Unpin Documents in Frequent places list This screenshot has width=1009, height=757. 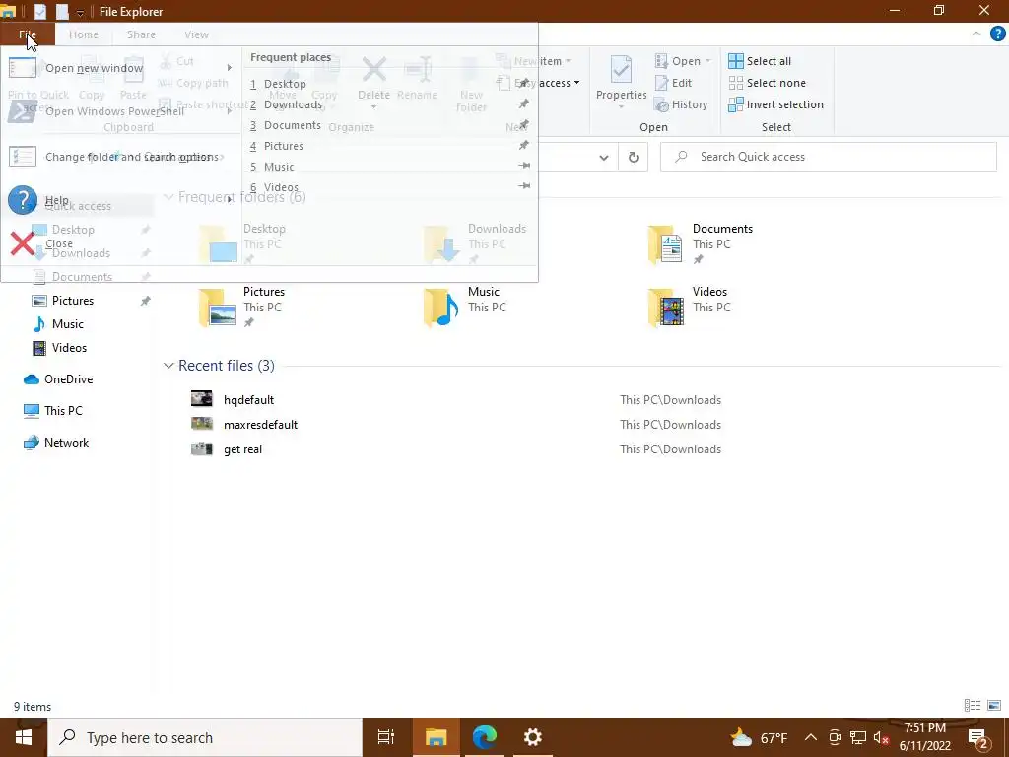coord(524,124)
